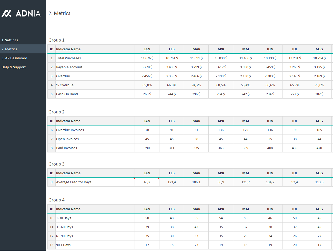Click the ADNIA logo
Viewport: 333px width, 251px height.
click(x=21, y=13)
